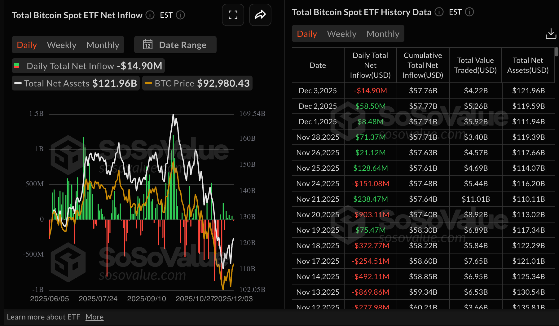The height and width of the screenshot is (326, 559).
Task: Expand the chart to fullscreen
Action: click(x=233, y=15)
